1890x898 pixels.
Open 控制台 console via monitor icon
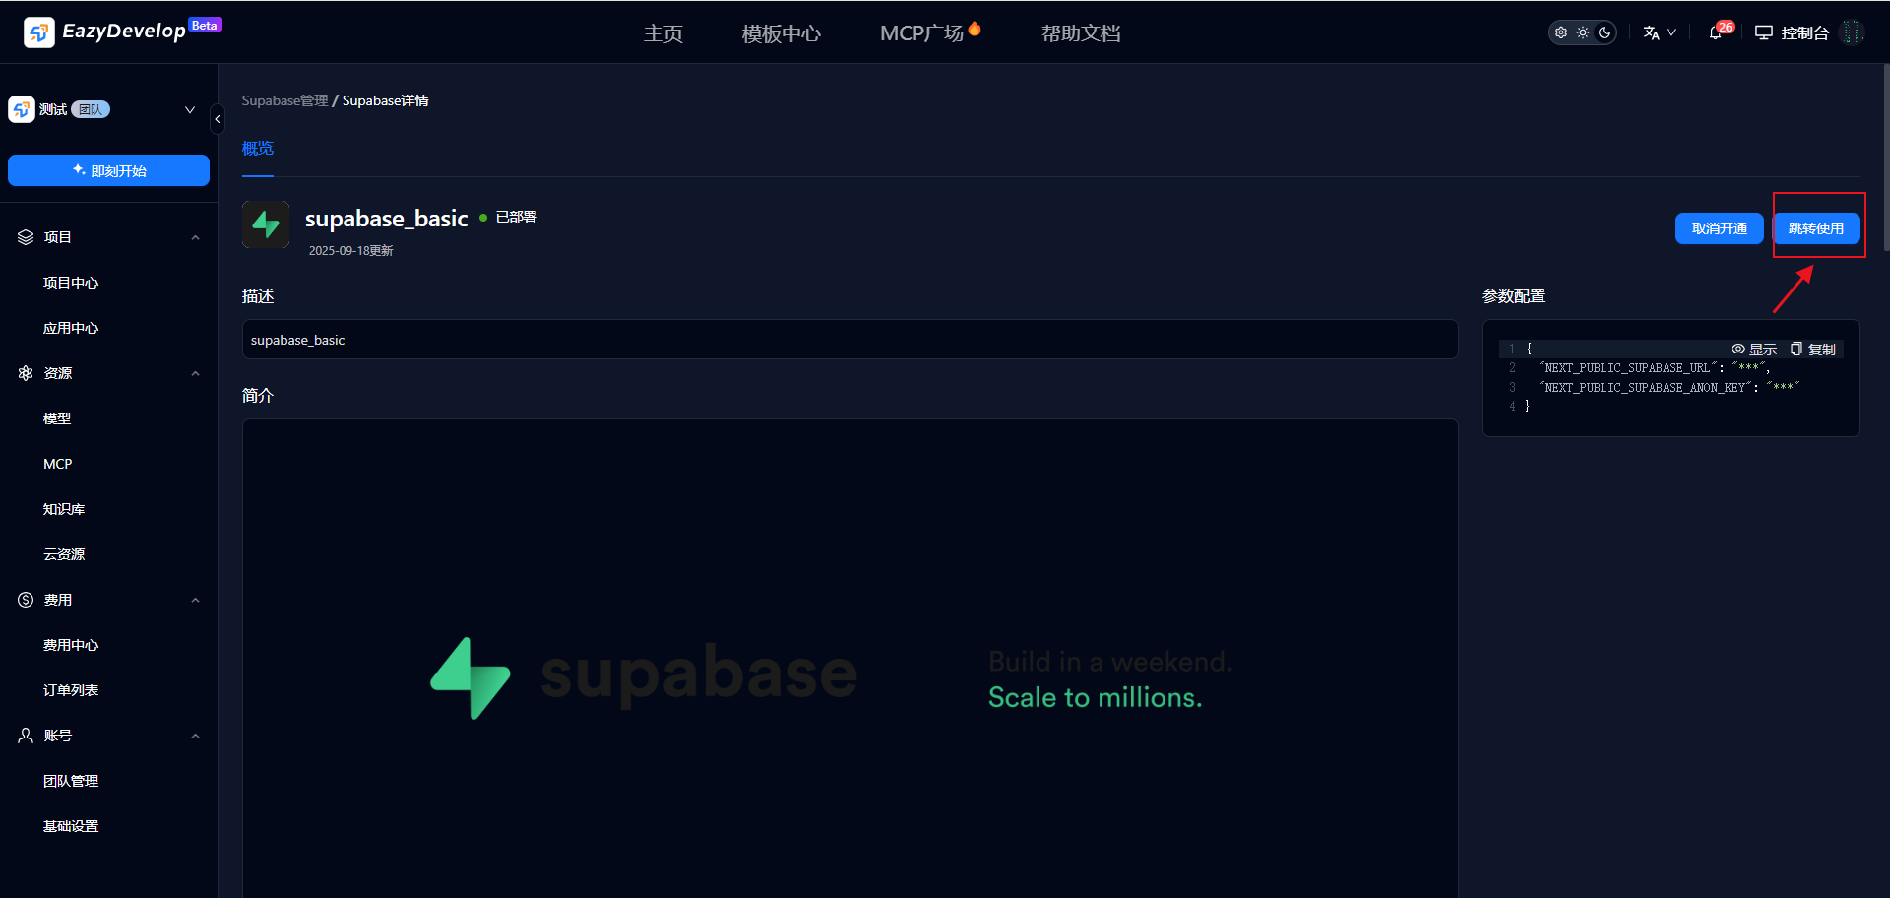[x=1763, y=32]
